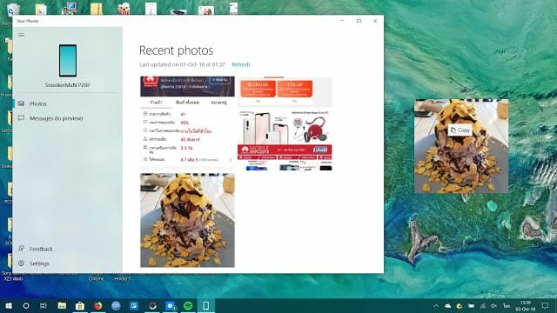Viewport: 557px width, 313px height.
Task: Select the Photos icon in the sidebar
Action: click(21, 103)
